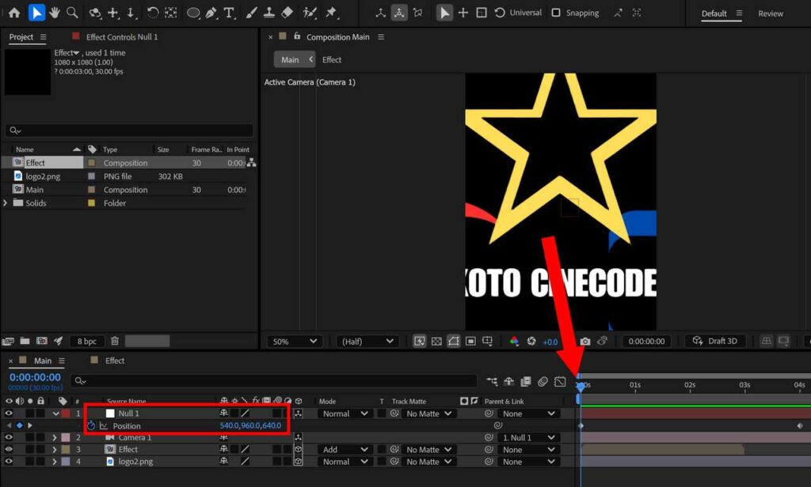Click the Show Channel color icon
The image size is (811, 487).
(514, 342)
